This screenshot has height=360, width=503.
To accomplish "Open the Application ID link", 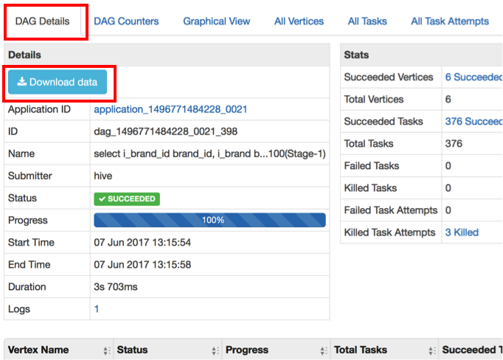I will (x=170, y=109).
